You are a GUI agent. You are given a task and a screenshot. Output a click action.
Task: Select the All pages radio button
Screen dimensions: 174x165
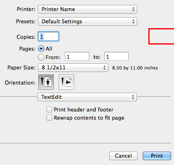coord(41,49)
